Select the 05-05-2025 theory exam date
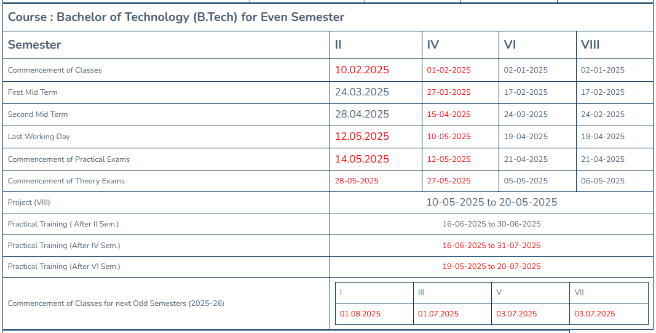Viewport: 656px width, 333px height. pyautogui.click(x=526, y=181)
